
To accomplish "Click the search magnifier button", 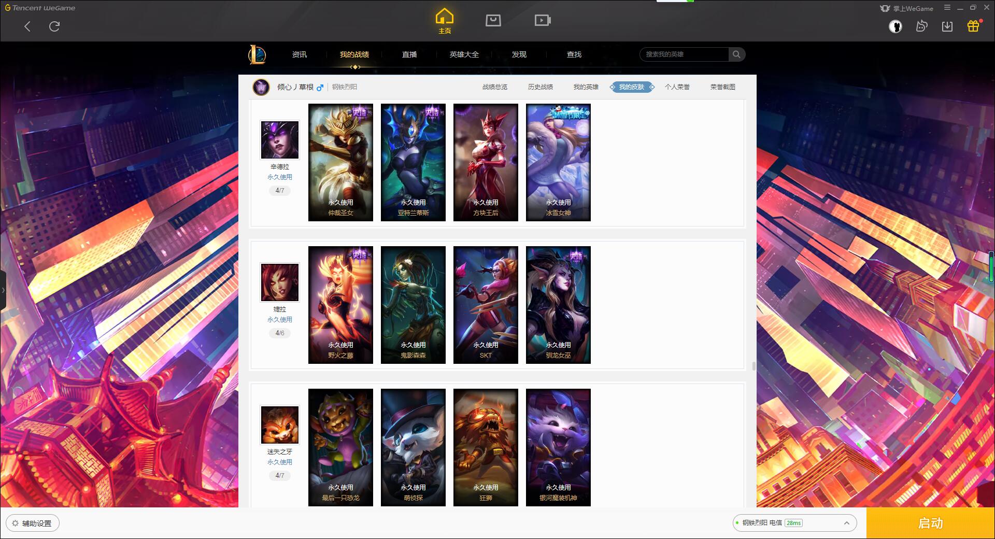I will coord(736,54).
